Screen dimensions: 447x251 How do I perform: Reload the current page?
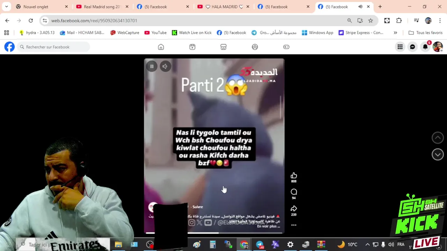pos(31,21)
